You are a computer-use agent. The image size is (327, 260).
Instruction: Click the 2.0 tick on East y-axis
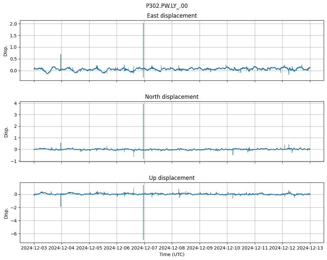(x=14, y=24)
